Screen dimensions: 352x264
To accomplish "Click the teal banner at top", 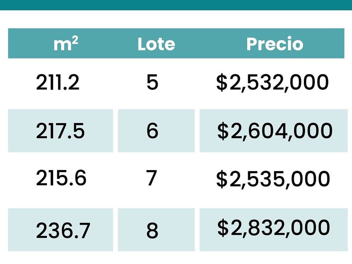I will point(176,5).
